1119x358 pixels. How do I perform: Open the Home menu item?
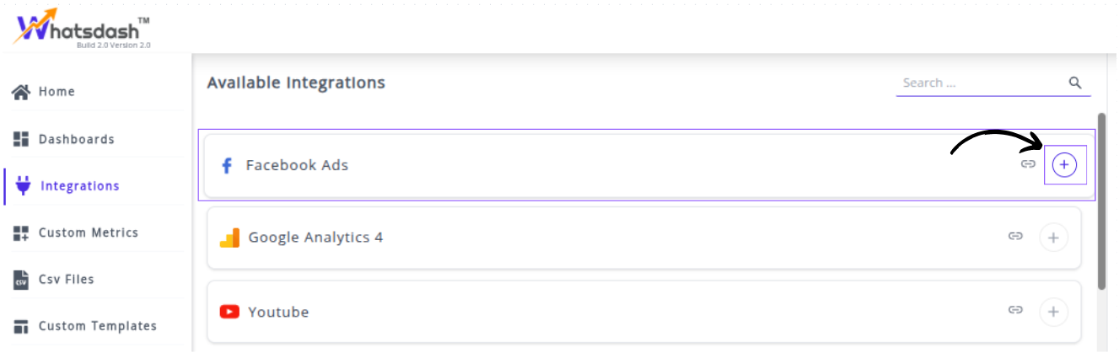(56, 92)
